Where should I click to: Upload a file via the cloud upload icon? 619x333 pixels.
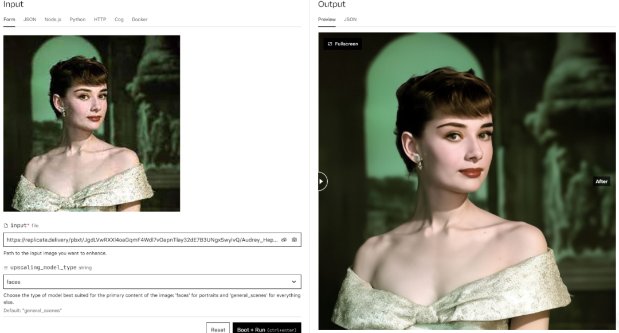click(284, 240)
